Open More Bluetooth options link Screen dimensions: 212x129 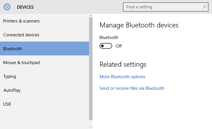(122, 77)
